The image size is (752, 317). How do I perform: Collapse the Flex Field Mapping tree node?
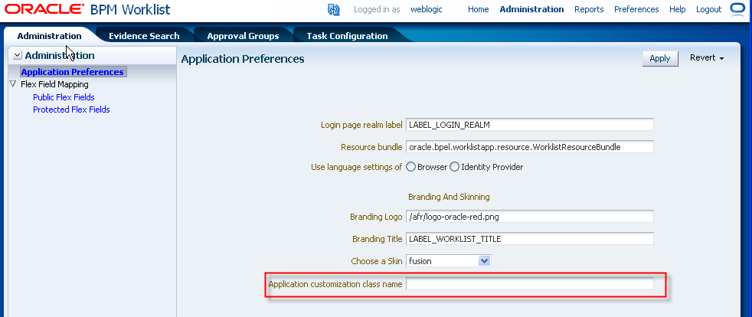coord(13,84)
